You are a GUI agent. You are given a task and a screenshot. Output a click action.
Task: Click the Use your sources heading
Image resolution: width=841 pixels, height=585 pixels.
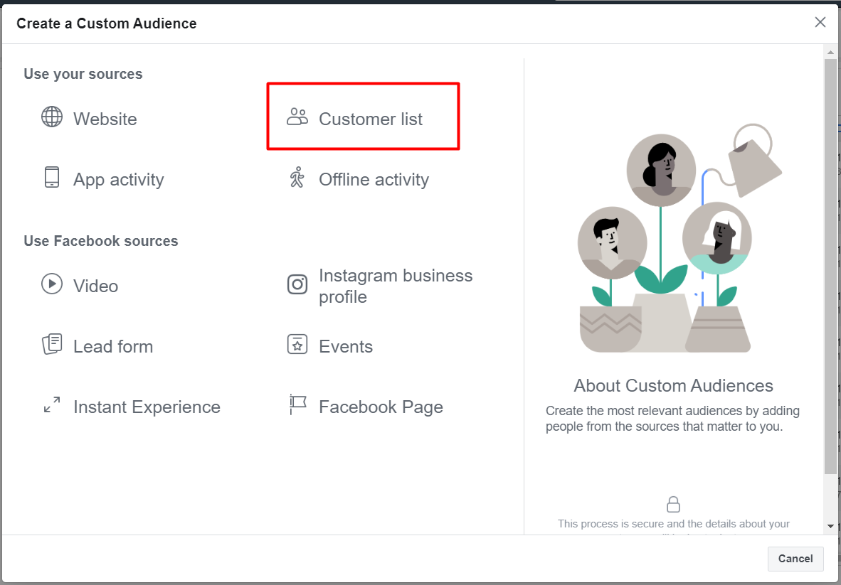point(83,74)
